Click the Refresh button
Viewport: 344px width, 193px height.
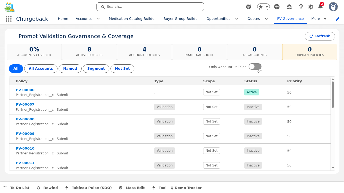tap(320, 36)
